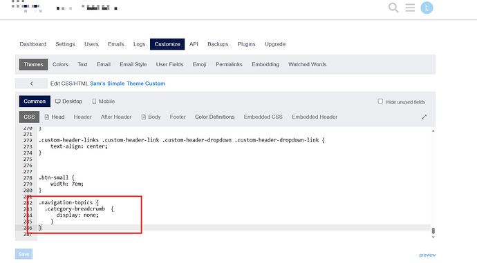Open the user avatar 'L' menu
The width and height of the screenshot is (477, 263).
pyautogui.click(x=427, y=8)
